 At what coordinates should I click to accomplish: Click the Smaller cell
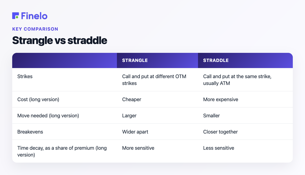click(x=211, y=116)
